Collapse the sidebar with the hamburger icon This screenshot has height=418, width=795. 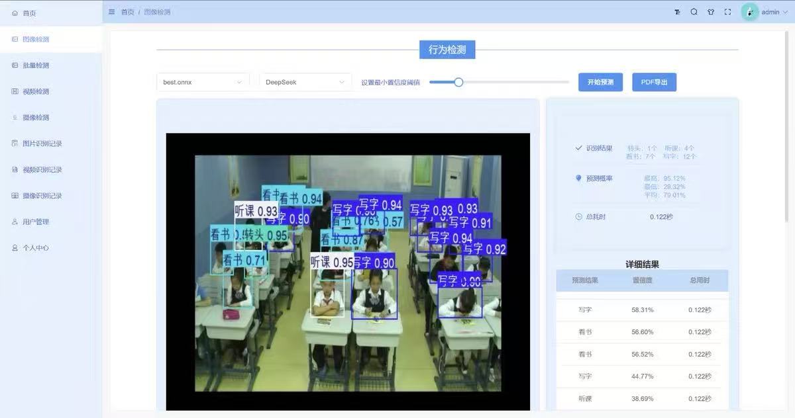pyautogui.click(x=112, y=12)
